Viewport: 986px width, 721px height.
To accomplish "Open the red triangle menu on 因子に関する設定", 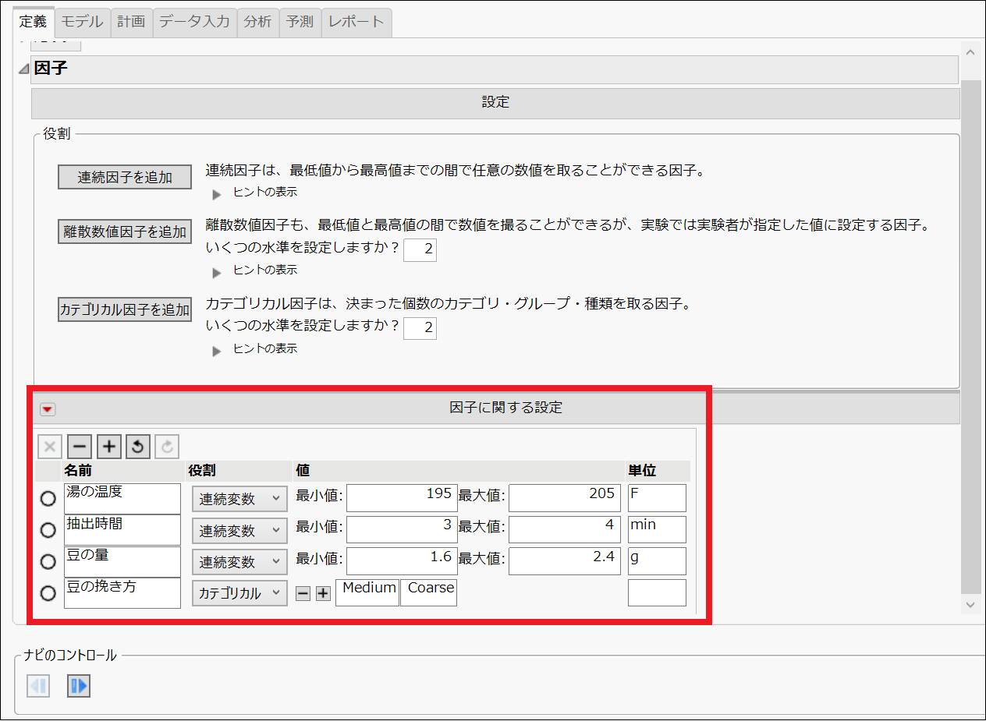I will (48, 408).
